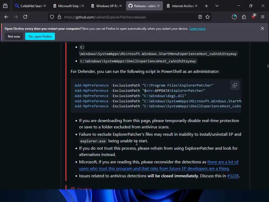Open a new tab
269x202 pixels.
click(206, 6)
